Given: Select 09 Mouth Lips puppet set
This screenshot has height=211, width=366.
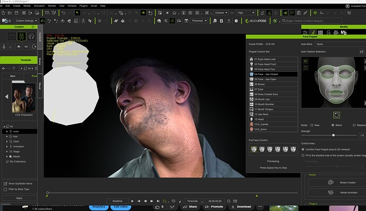Looking at the screenshot, I should pos(273,99).
